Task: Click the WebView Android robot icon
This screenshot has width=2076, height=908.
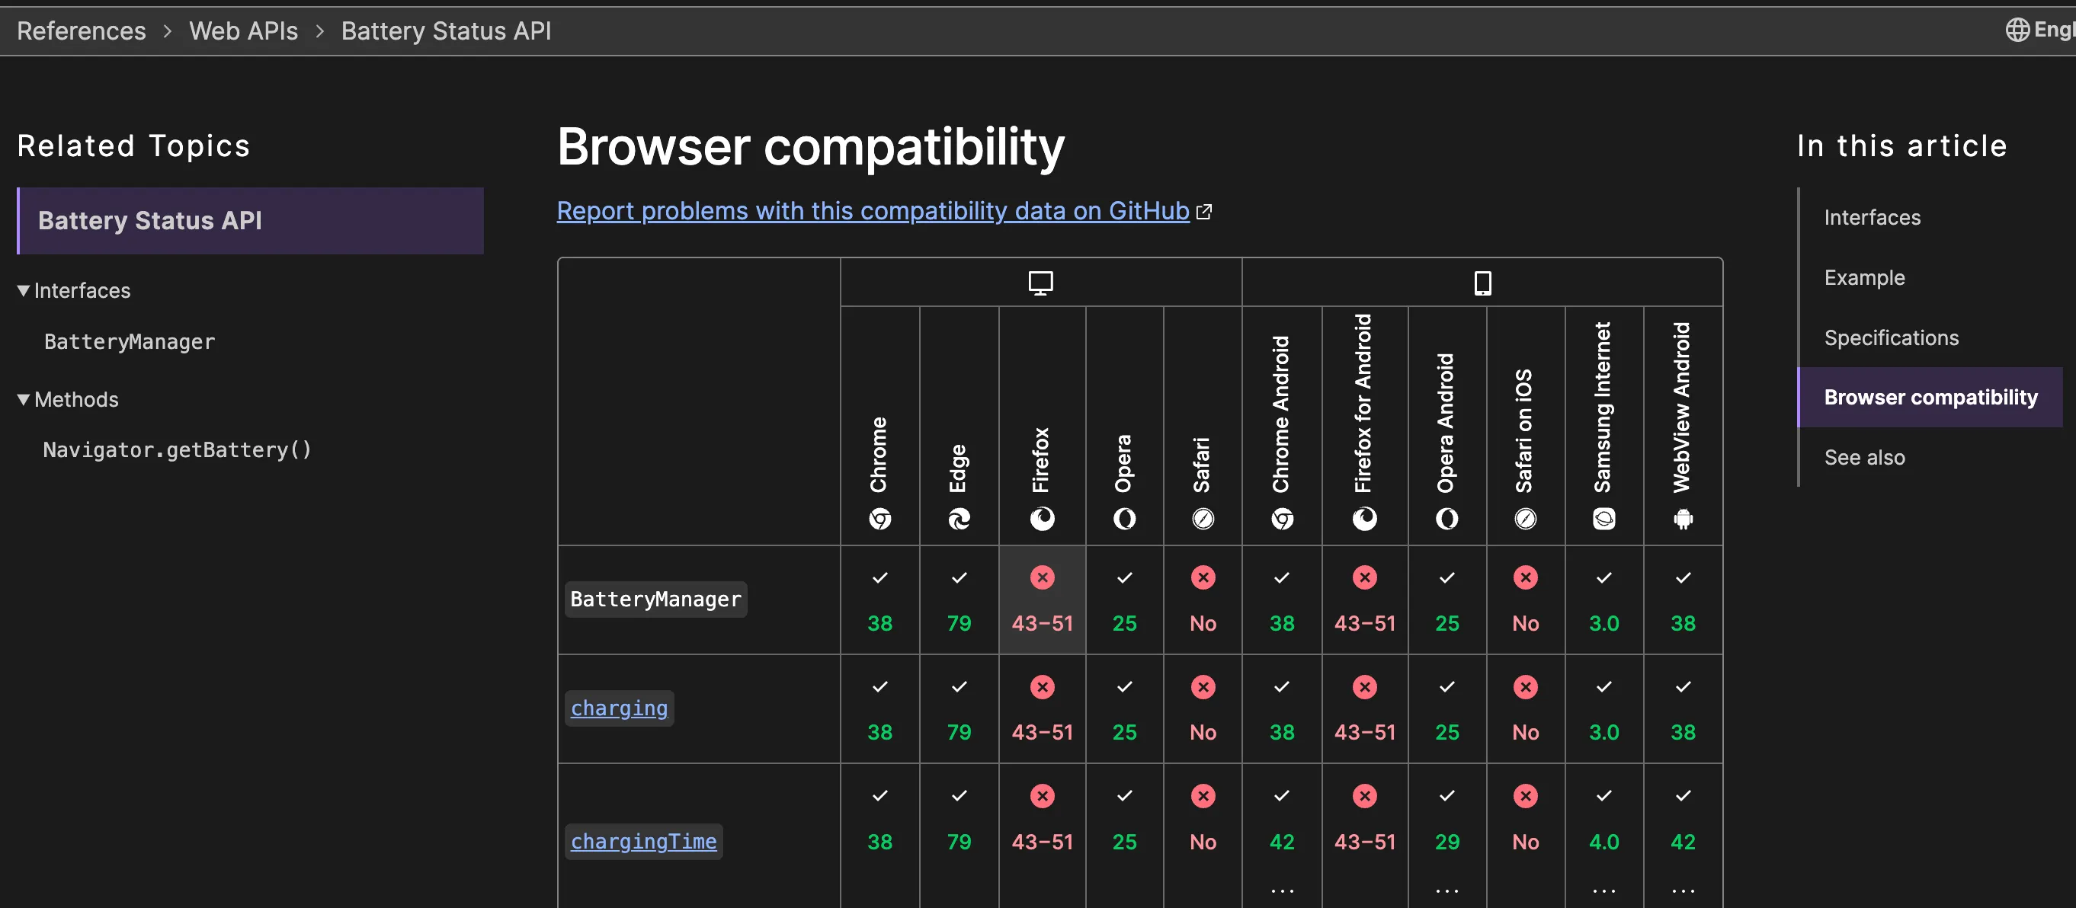Action: tap(1683, 519)
